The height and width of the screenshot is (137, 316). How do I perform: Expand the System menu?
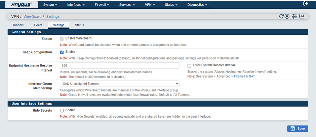[x=50, y=5]
